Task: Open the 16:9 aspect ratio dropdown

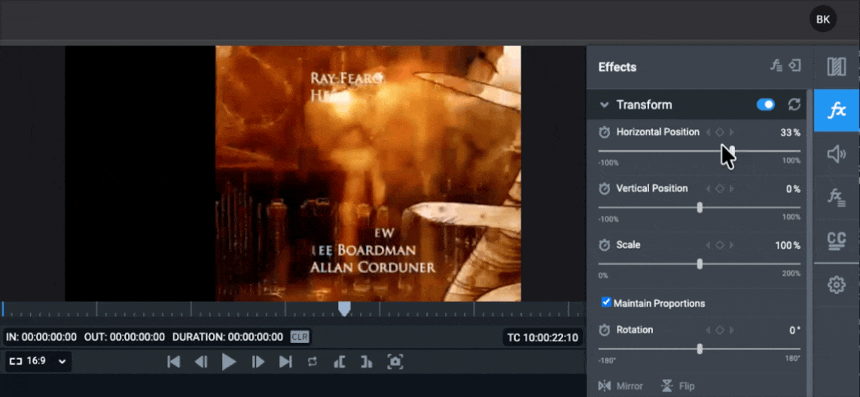Action: click(x=38, y=362)
